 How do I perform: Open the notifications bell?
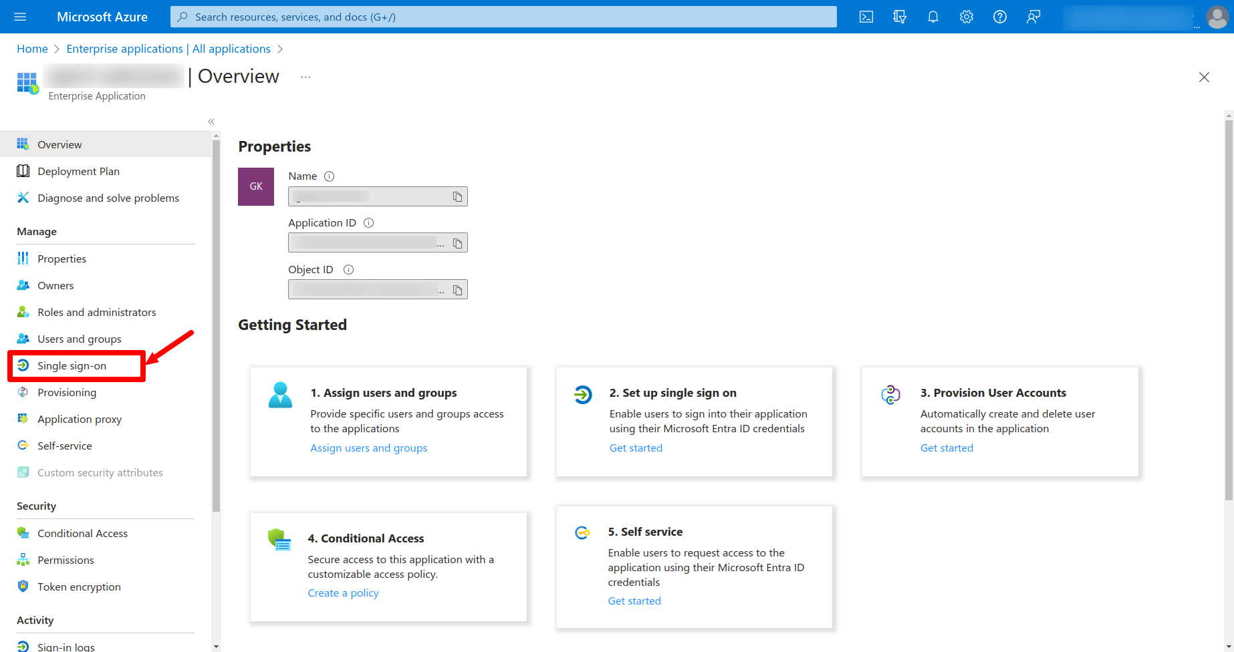[933, 17]
